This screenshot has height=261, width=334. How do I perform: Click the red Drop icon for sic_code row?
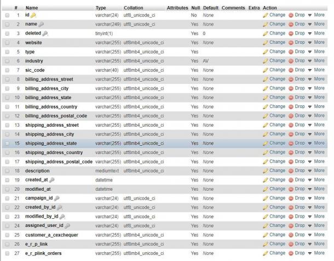pyautogui.click(x=291, y=70)
